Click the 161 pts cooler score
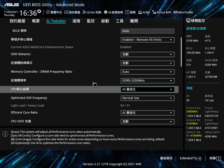The width and height of the screenshot is (224, 168). pyautogui.click(x=209, y=100)
